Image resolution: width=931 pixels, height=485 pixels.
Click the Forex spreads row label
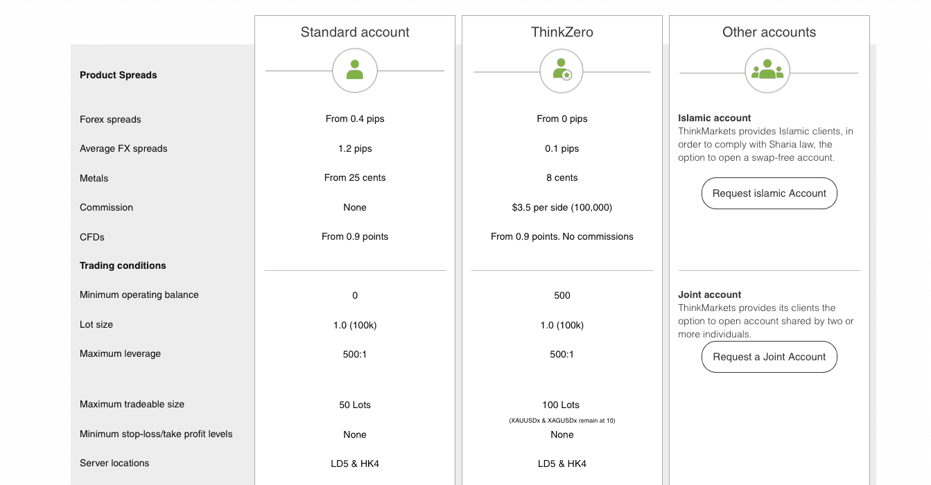pyautogui.click(x=110, y=119)
